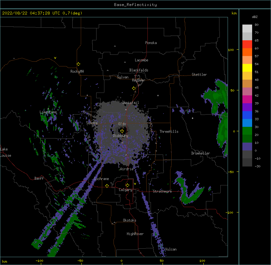This screenshot has width=271, height=265.
Task: Click the light grey 70–80 dBZ swatch
Action: [247, 29]
